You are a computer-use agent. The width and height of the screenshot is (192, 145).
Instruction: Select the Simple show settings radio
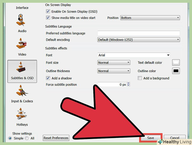coord(10,138)
